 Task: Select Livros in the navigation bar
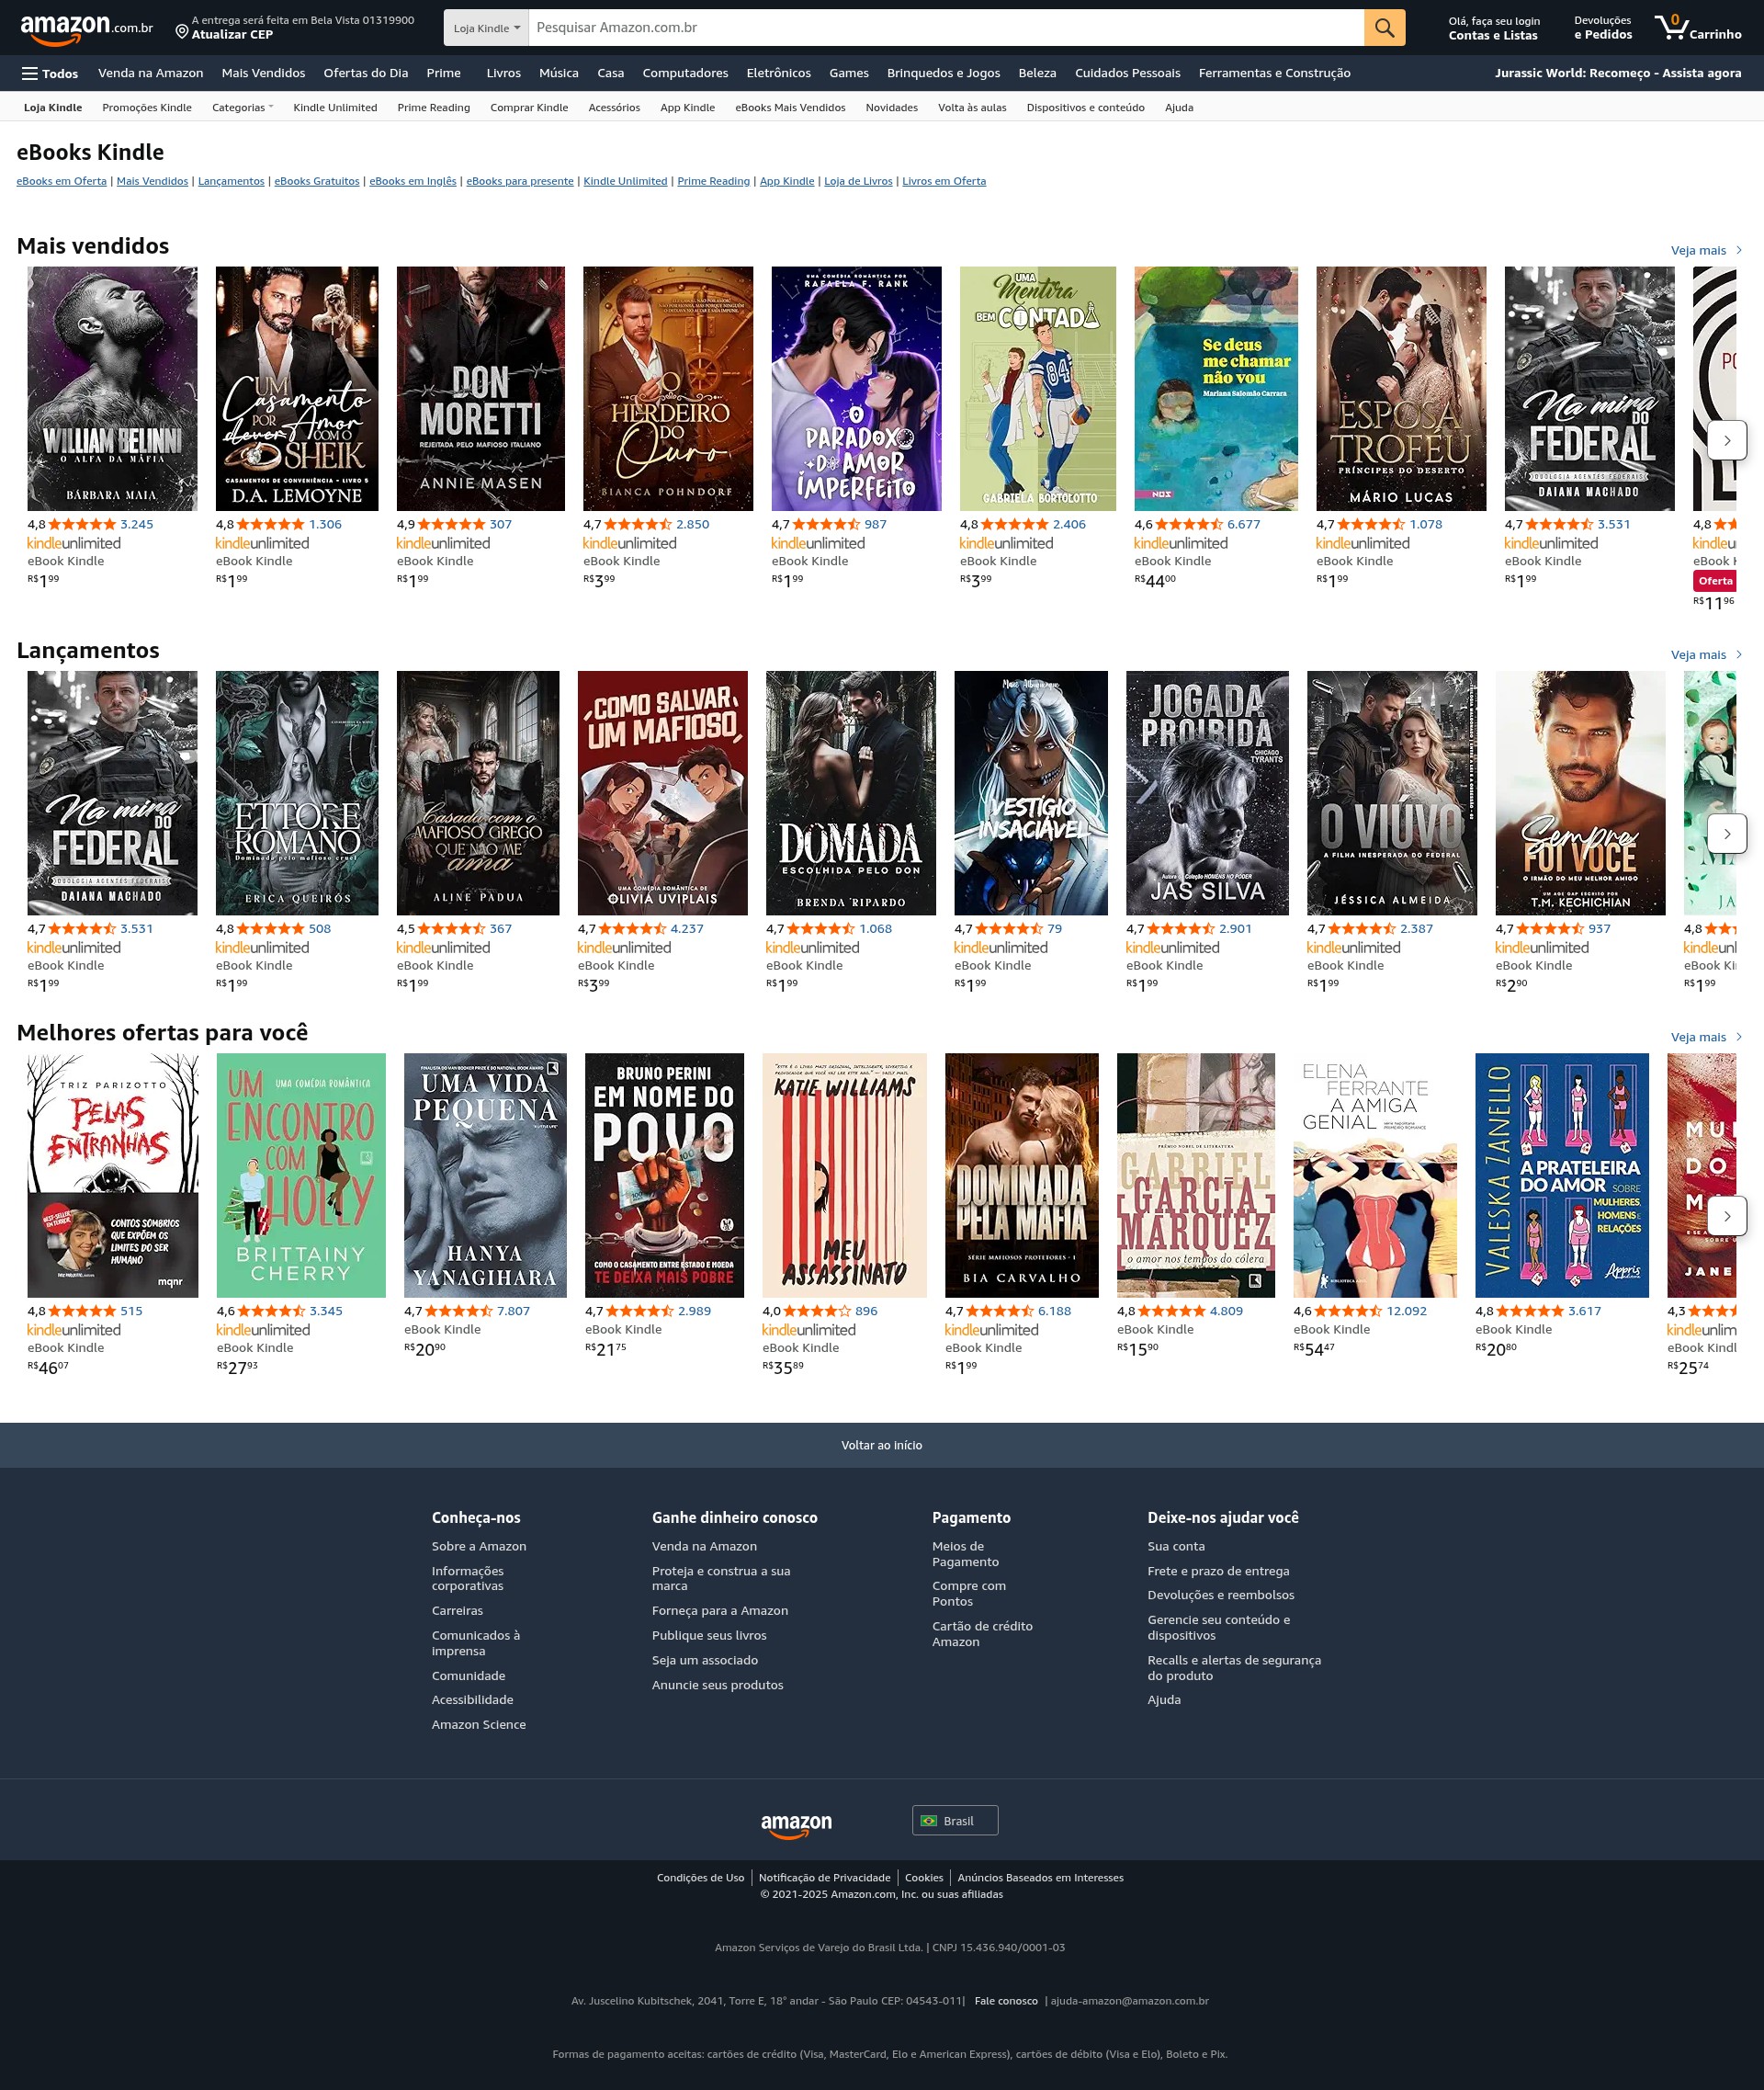pos(504,73)
